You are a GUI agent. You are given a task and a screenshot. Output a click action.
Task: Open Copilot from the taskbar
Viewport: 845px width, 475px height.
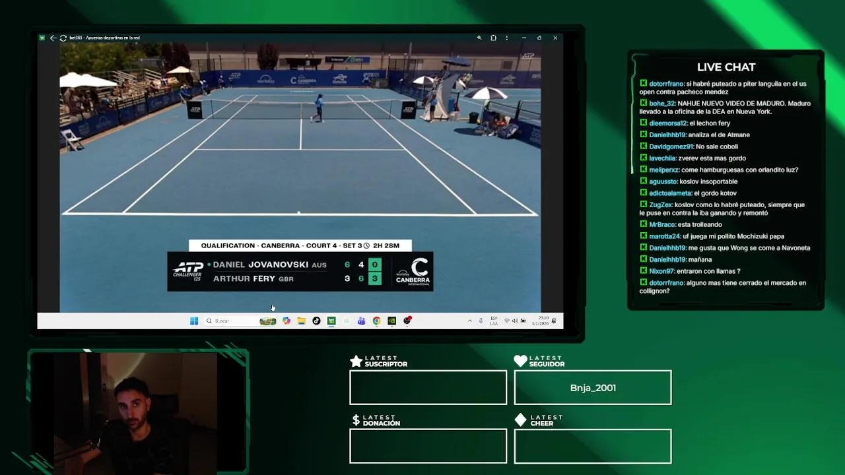pyautogui.click(x=287, y=321)
